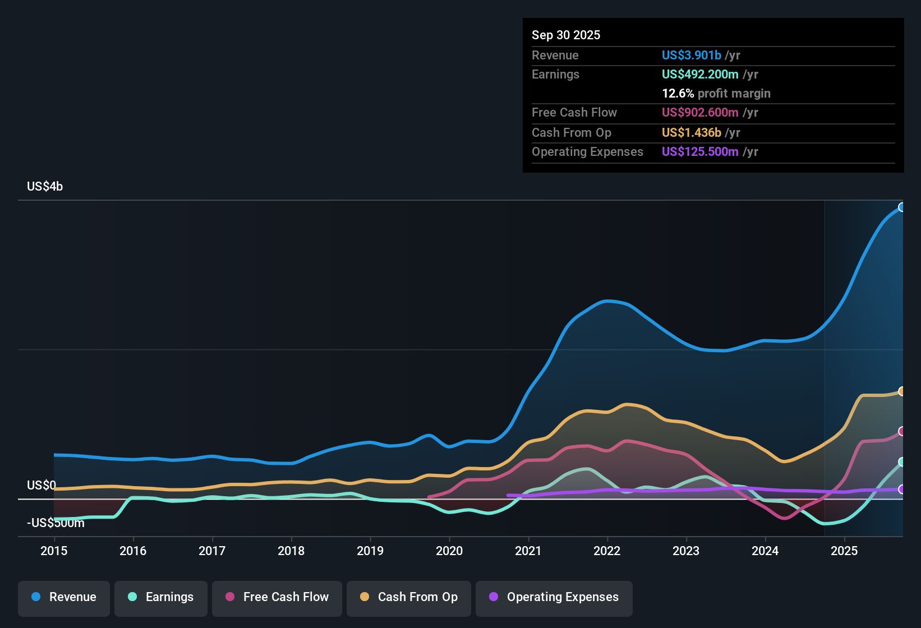921x628 pixels.
Task: Expand the Earnings row in the data panel
Action: click(x=555, y=74)
